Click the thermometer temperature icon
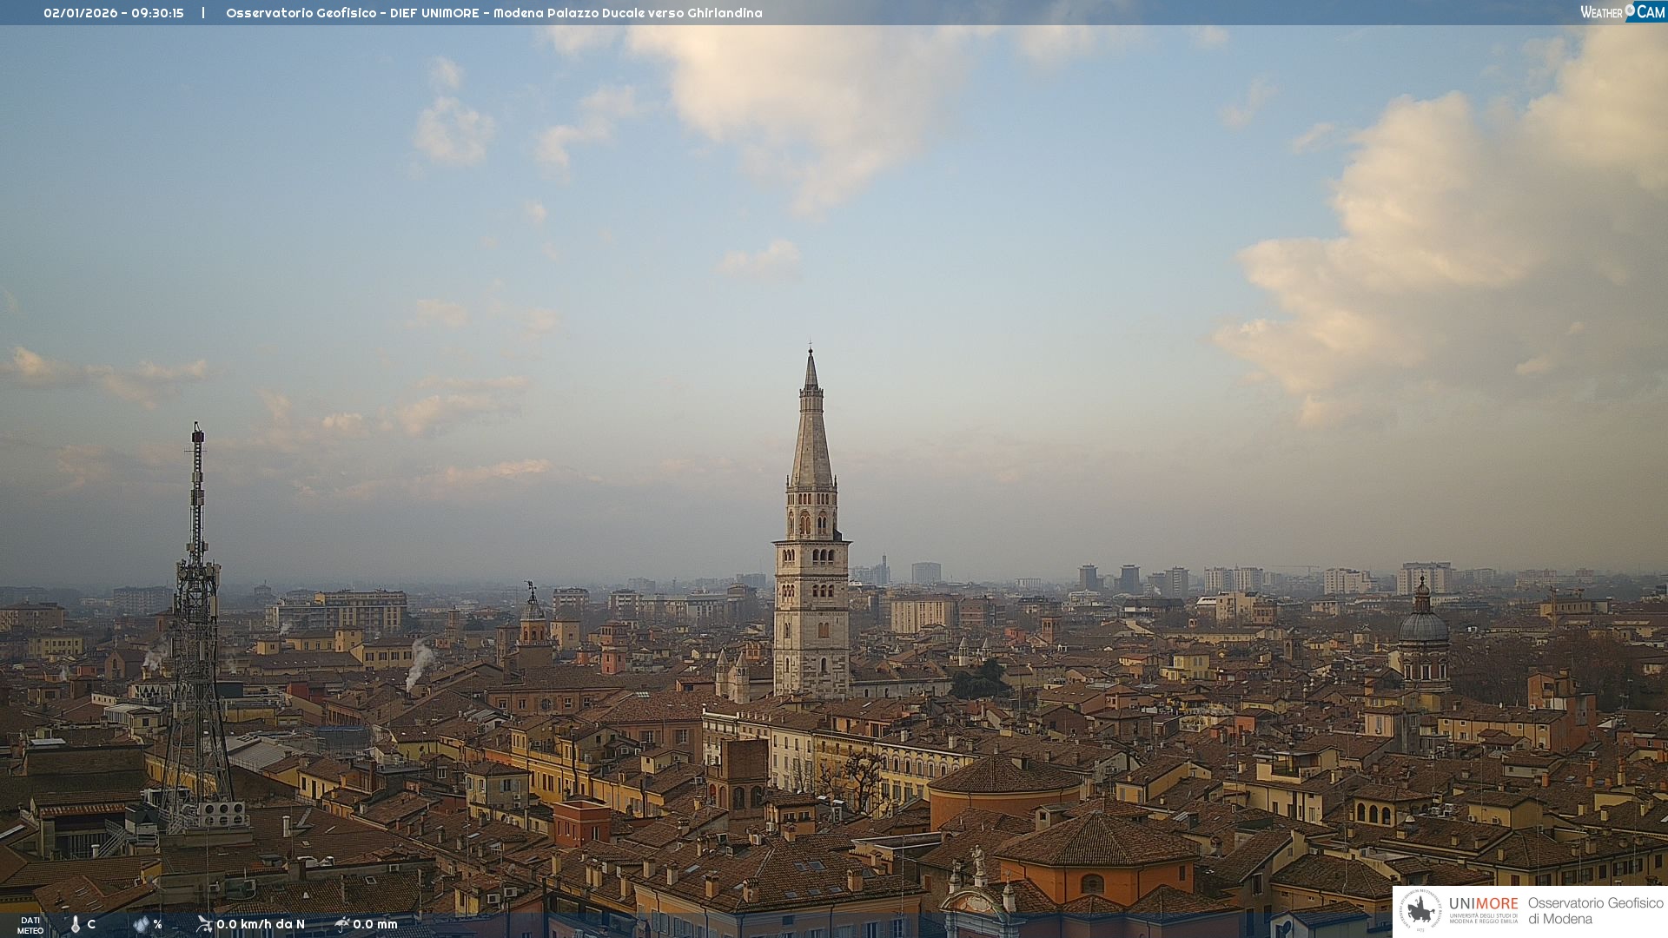1668x938 pixels. point(75,924)
